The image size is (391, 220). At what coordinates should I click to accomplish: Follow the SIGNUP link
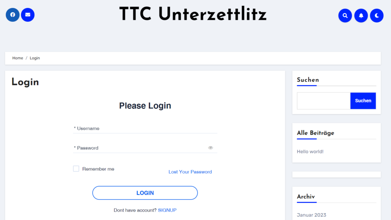pyautogui.click(x=167, y=210)
